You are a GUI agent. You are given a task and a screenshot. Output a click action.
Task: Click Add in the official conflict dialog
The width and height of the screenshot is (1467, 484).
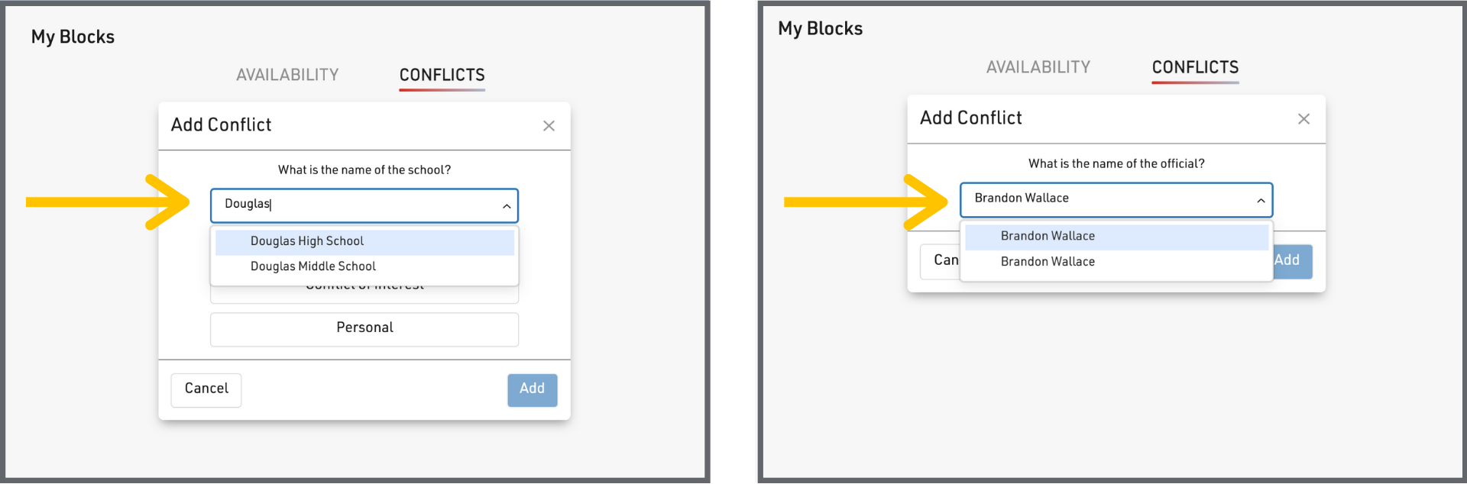click(1294, 261)
